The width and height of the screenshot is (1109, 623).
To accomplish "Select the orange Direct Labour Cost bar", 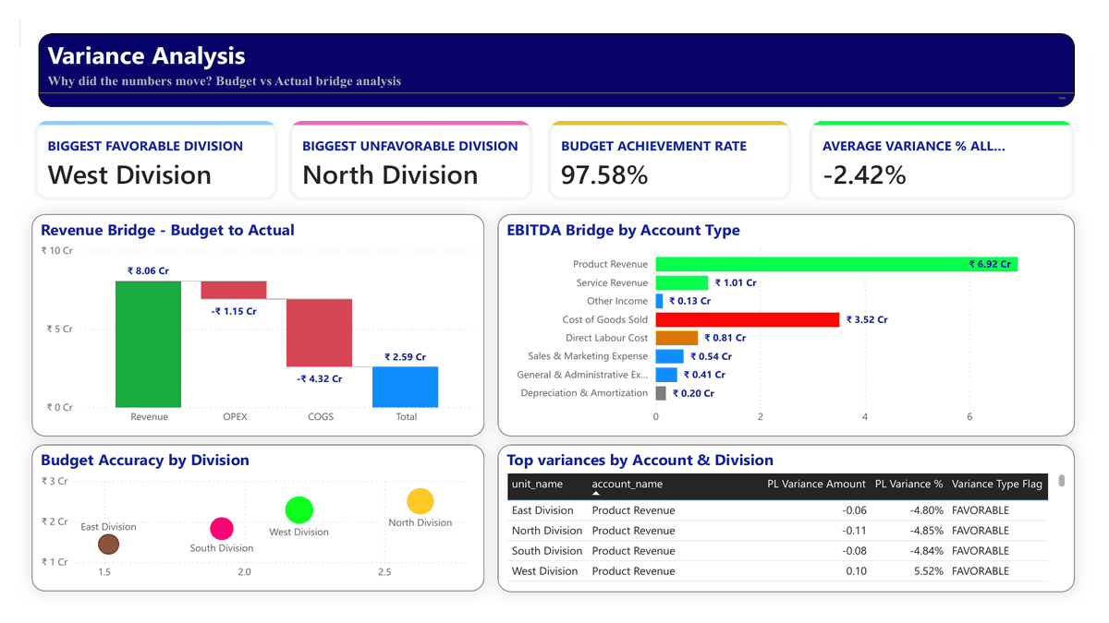I will click(676, 338).
